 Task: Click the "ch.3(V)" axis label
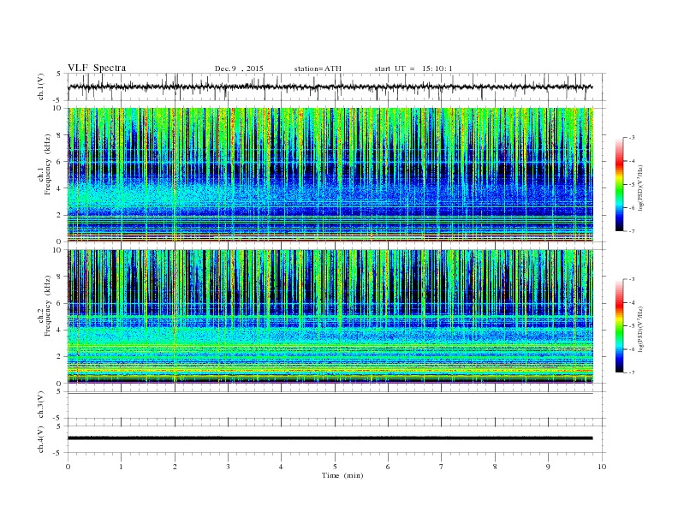click(41, 405)
